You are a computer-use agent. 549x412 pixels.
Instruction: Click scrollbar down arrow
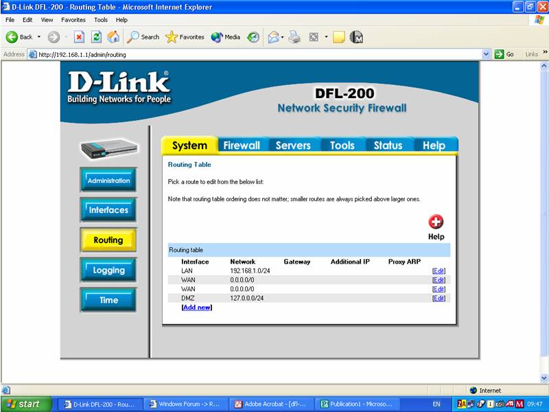pos(544,378)
